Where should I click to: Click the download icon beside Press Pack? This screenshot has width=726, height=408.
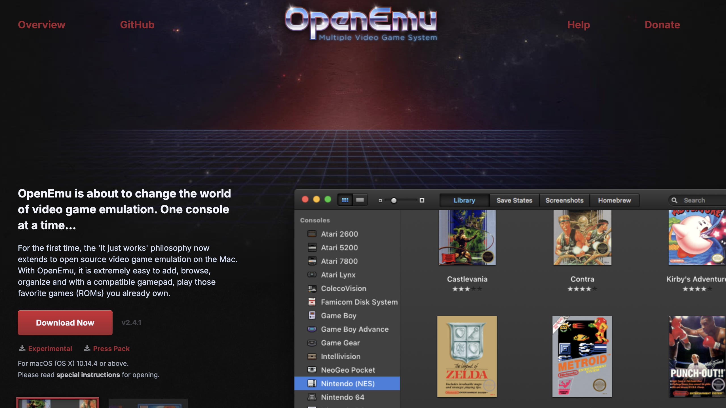(87, 348)
